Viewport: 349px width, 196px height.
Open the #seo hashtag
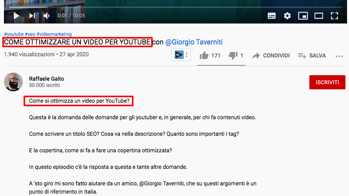[30, 34]
